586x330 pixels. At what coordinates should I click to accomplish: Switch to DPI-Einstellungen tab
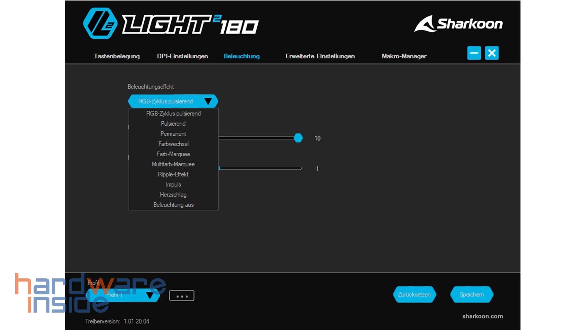click(x=183, y=56)
